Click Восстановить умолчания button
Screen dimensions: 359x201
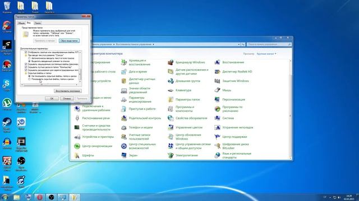pyautogui.click(x=68, y=91)
